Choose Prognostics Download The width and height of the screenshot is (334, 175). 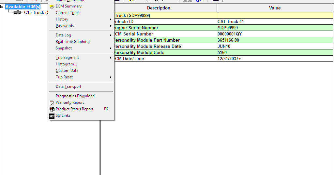pyautogui.click(x=75, y=96)
